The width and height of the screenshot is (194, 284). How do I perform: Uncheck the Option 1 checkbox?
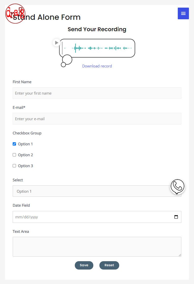point(14,144)
